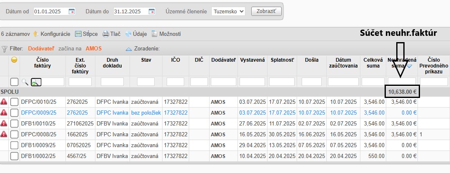Open the Možnosti options
This screenshot has height=173, width=450.
[x=166, y=34]
